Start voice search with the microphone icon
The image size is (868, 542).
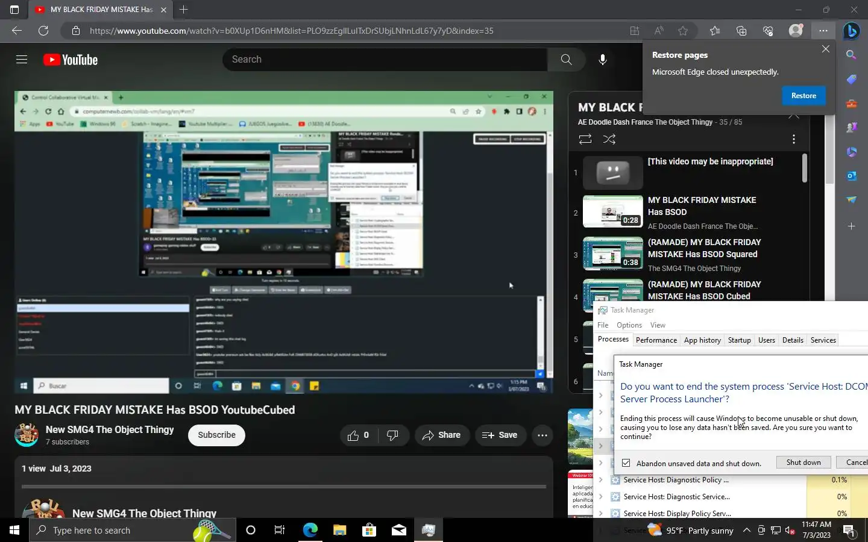[602, 60]
